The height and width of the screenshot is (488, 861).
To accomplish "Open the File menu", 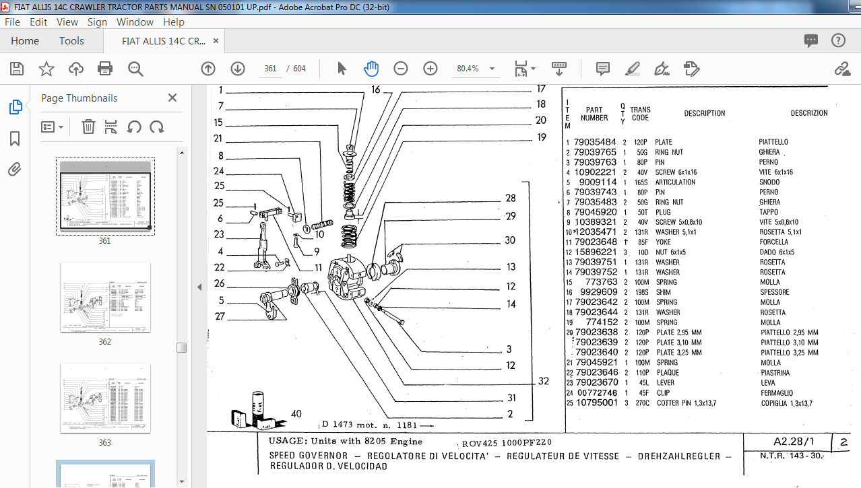I will point(12,22).
